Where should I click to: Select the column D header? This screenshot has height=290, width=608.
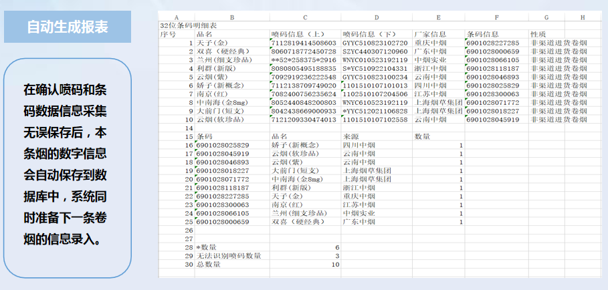click(x=376, y=17)
